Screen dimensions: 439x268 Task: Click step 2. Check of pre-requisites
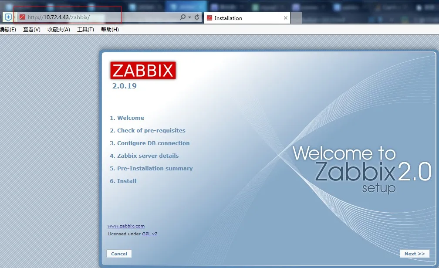click(148, 130)
